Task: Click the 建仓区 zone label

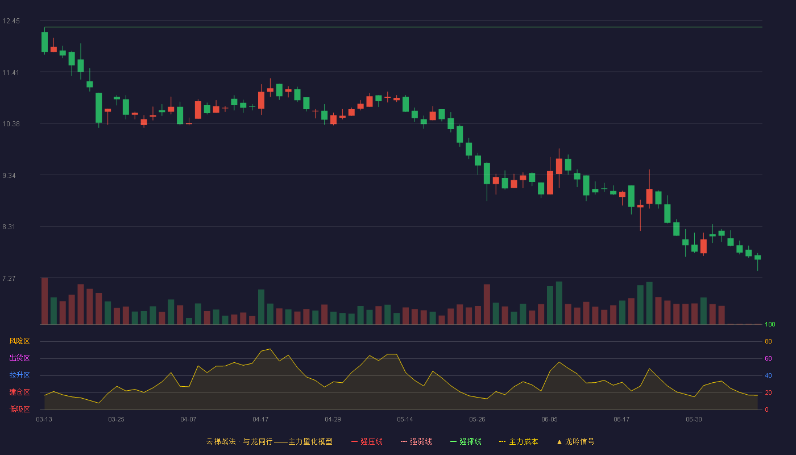Action: coord(19,392)
